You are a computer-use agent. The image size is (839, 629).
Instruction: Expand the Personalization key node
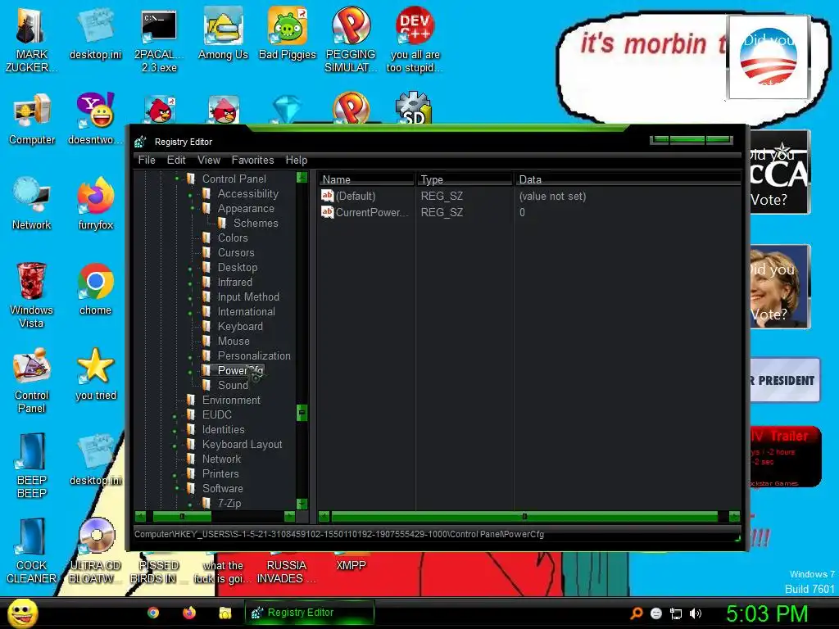[190, 357]
